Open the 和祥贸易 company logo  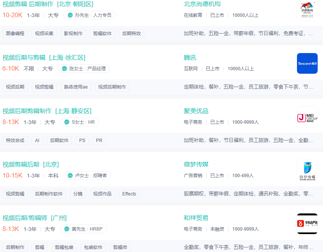(x=307, y=224)
